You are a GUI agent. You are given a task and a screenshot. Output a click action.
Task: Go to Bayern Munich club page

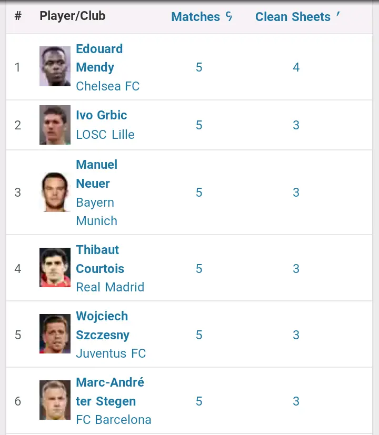point(96,211)
